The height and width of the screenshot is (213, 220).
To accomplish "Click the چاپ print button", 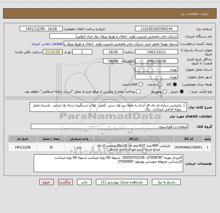I will coord(84,182).
